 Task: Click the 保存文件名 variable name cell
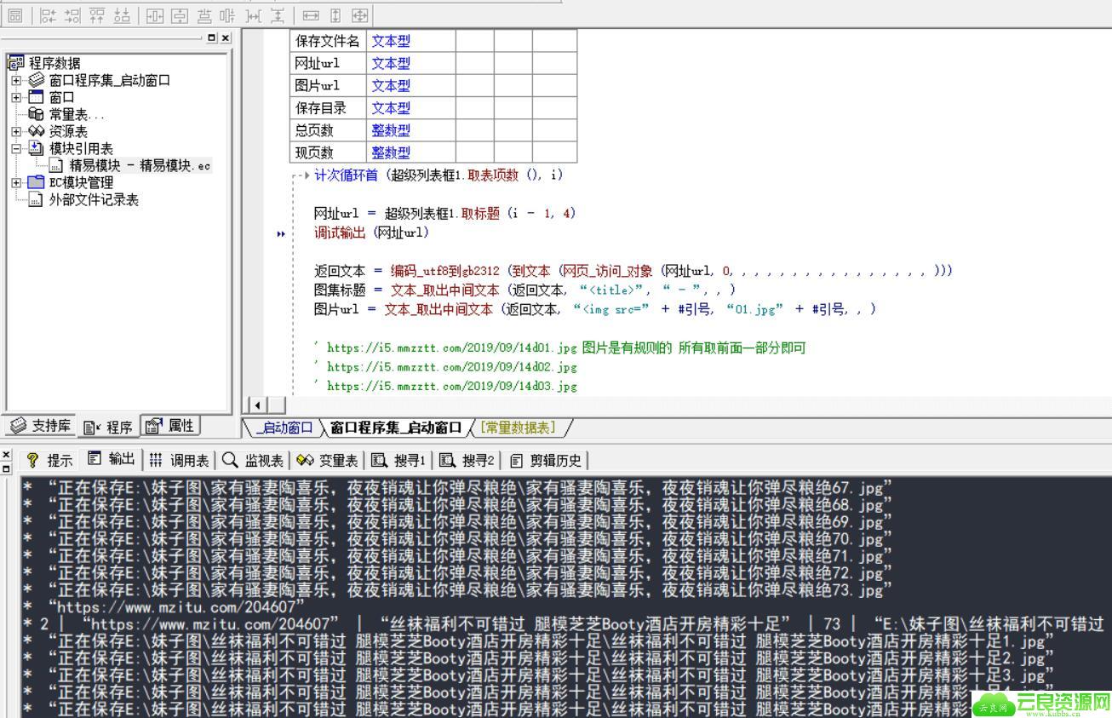click(x=329, y=41)
